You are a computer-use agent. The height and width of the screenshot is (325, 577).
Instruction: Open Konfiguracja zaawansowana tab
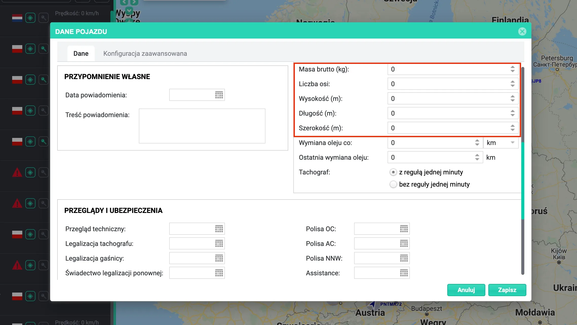coord(145,53)
